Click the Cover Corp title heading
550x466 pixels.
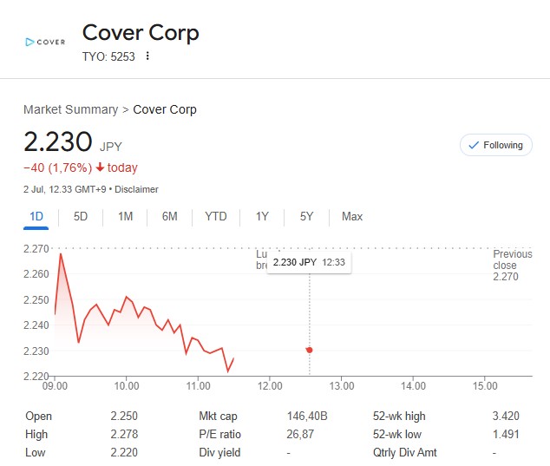coord(141,33)
